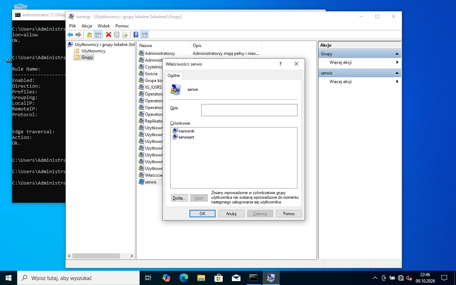Click the Pomoc button in the dialog
This screenshot has height=285, width=456.
pos(289,214)
